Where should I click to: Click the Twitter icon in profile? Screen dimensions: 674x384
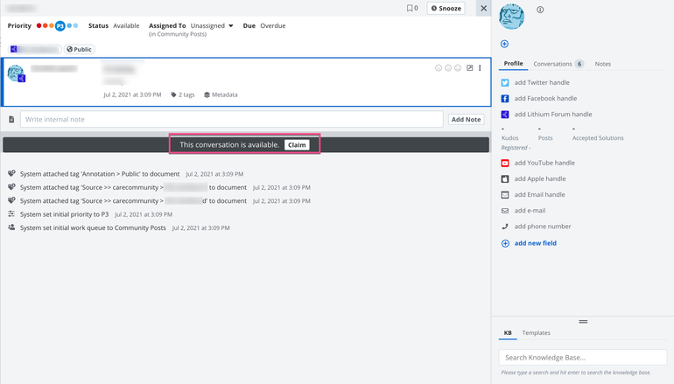[505, 82]
